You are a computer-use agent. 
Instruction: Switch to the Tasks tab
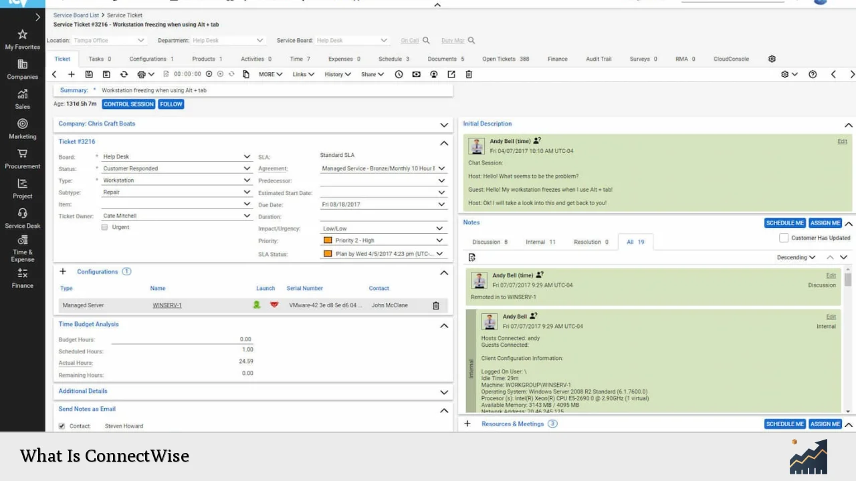tap(100, 59)
